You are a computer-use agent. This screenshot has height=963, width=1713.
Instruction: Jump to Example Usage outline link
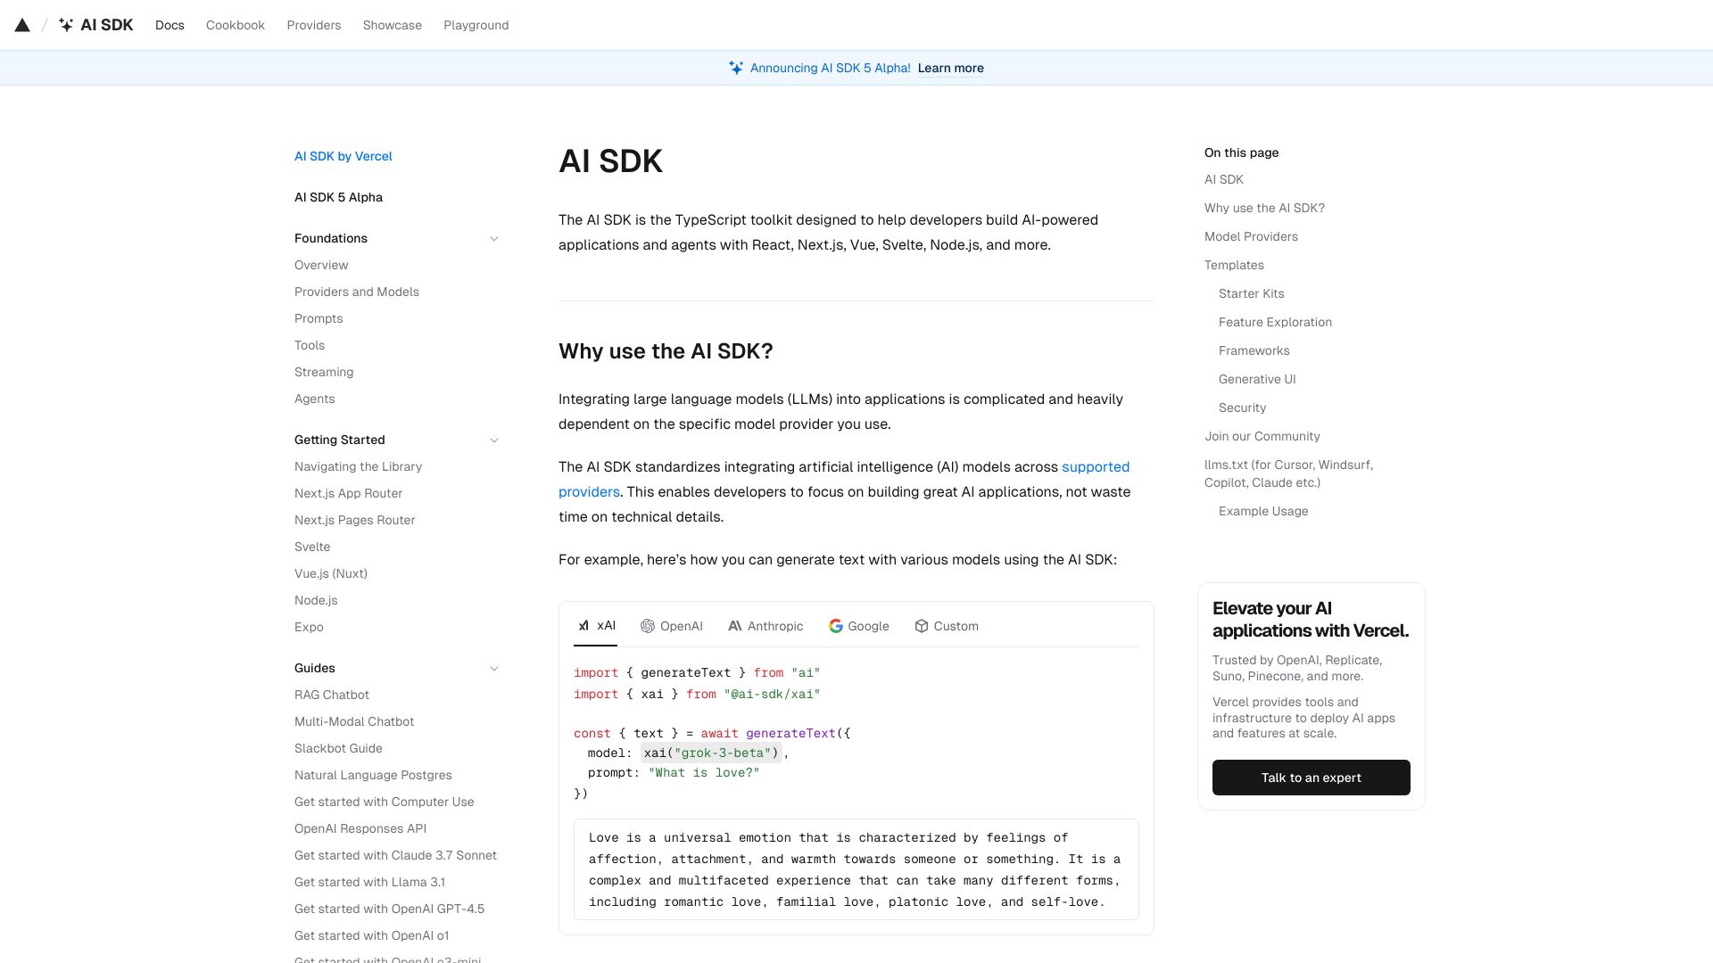1263,511
